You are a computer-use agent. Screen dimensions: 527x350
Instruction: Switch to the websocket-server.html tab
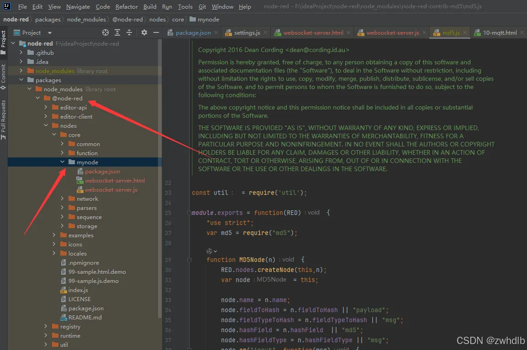pyautogui.click(x=313, y=32)
